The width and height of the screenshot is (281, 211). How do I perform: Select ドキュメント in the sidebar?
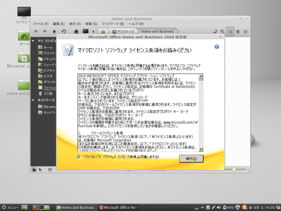coord(47,59)
